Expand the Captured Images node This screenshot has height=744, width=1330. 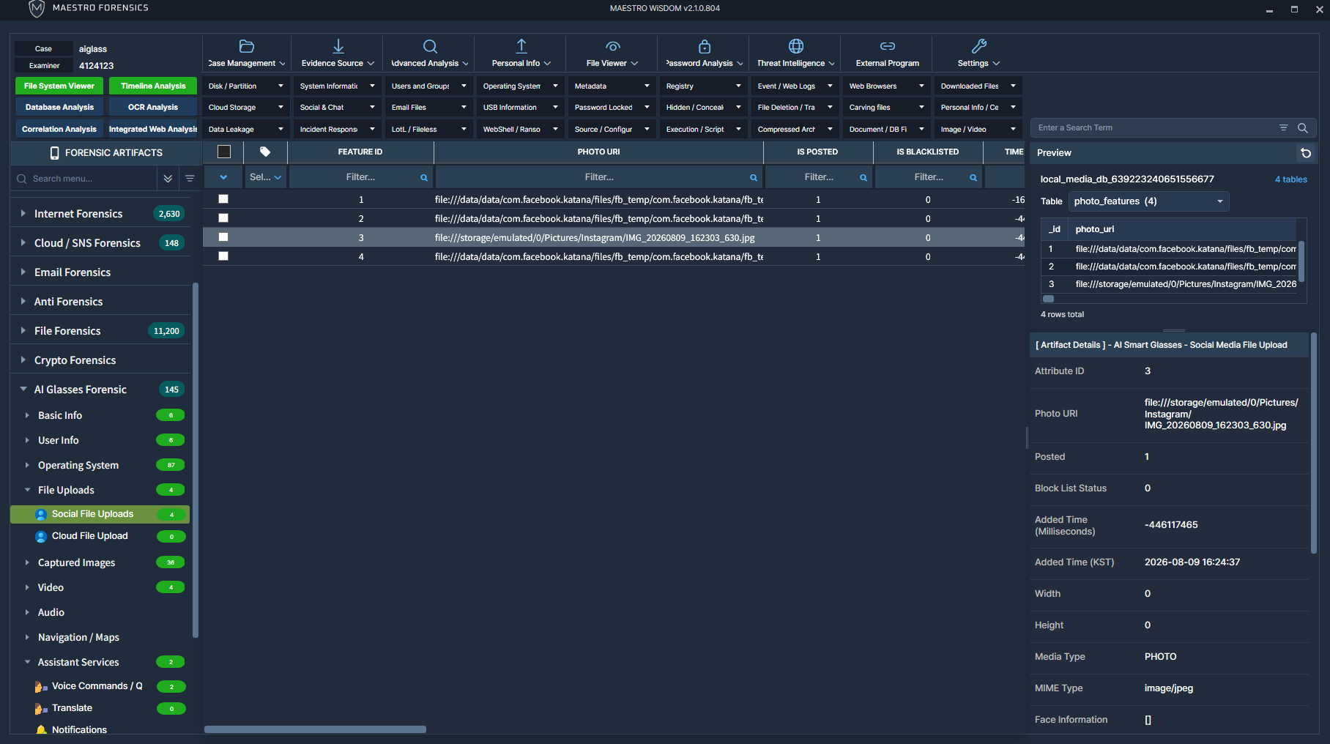click(27, 562)
